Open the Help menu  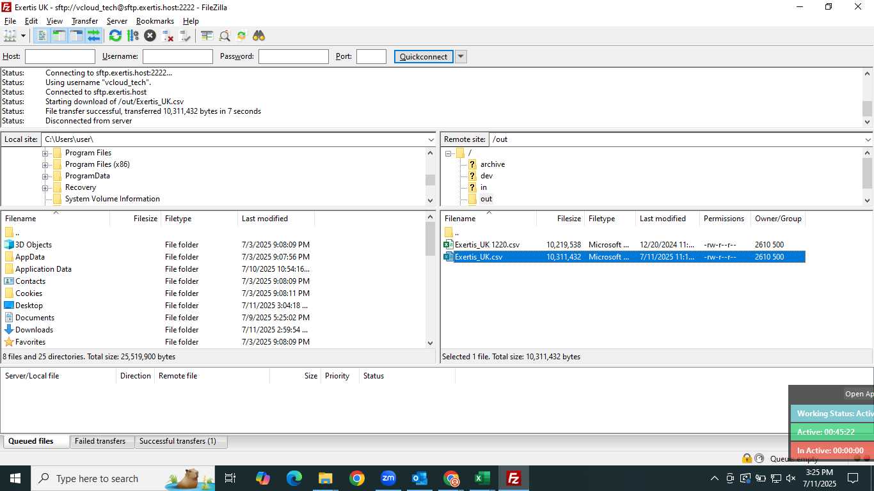[191, 21]
